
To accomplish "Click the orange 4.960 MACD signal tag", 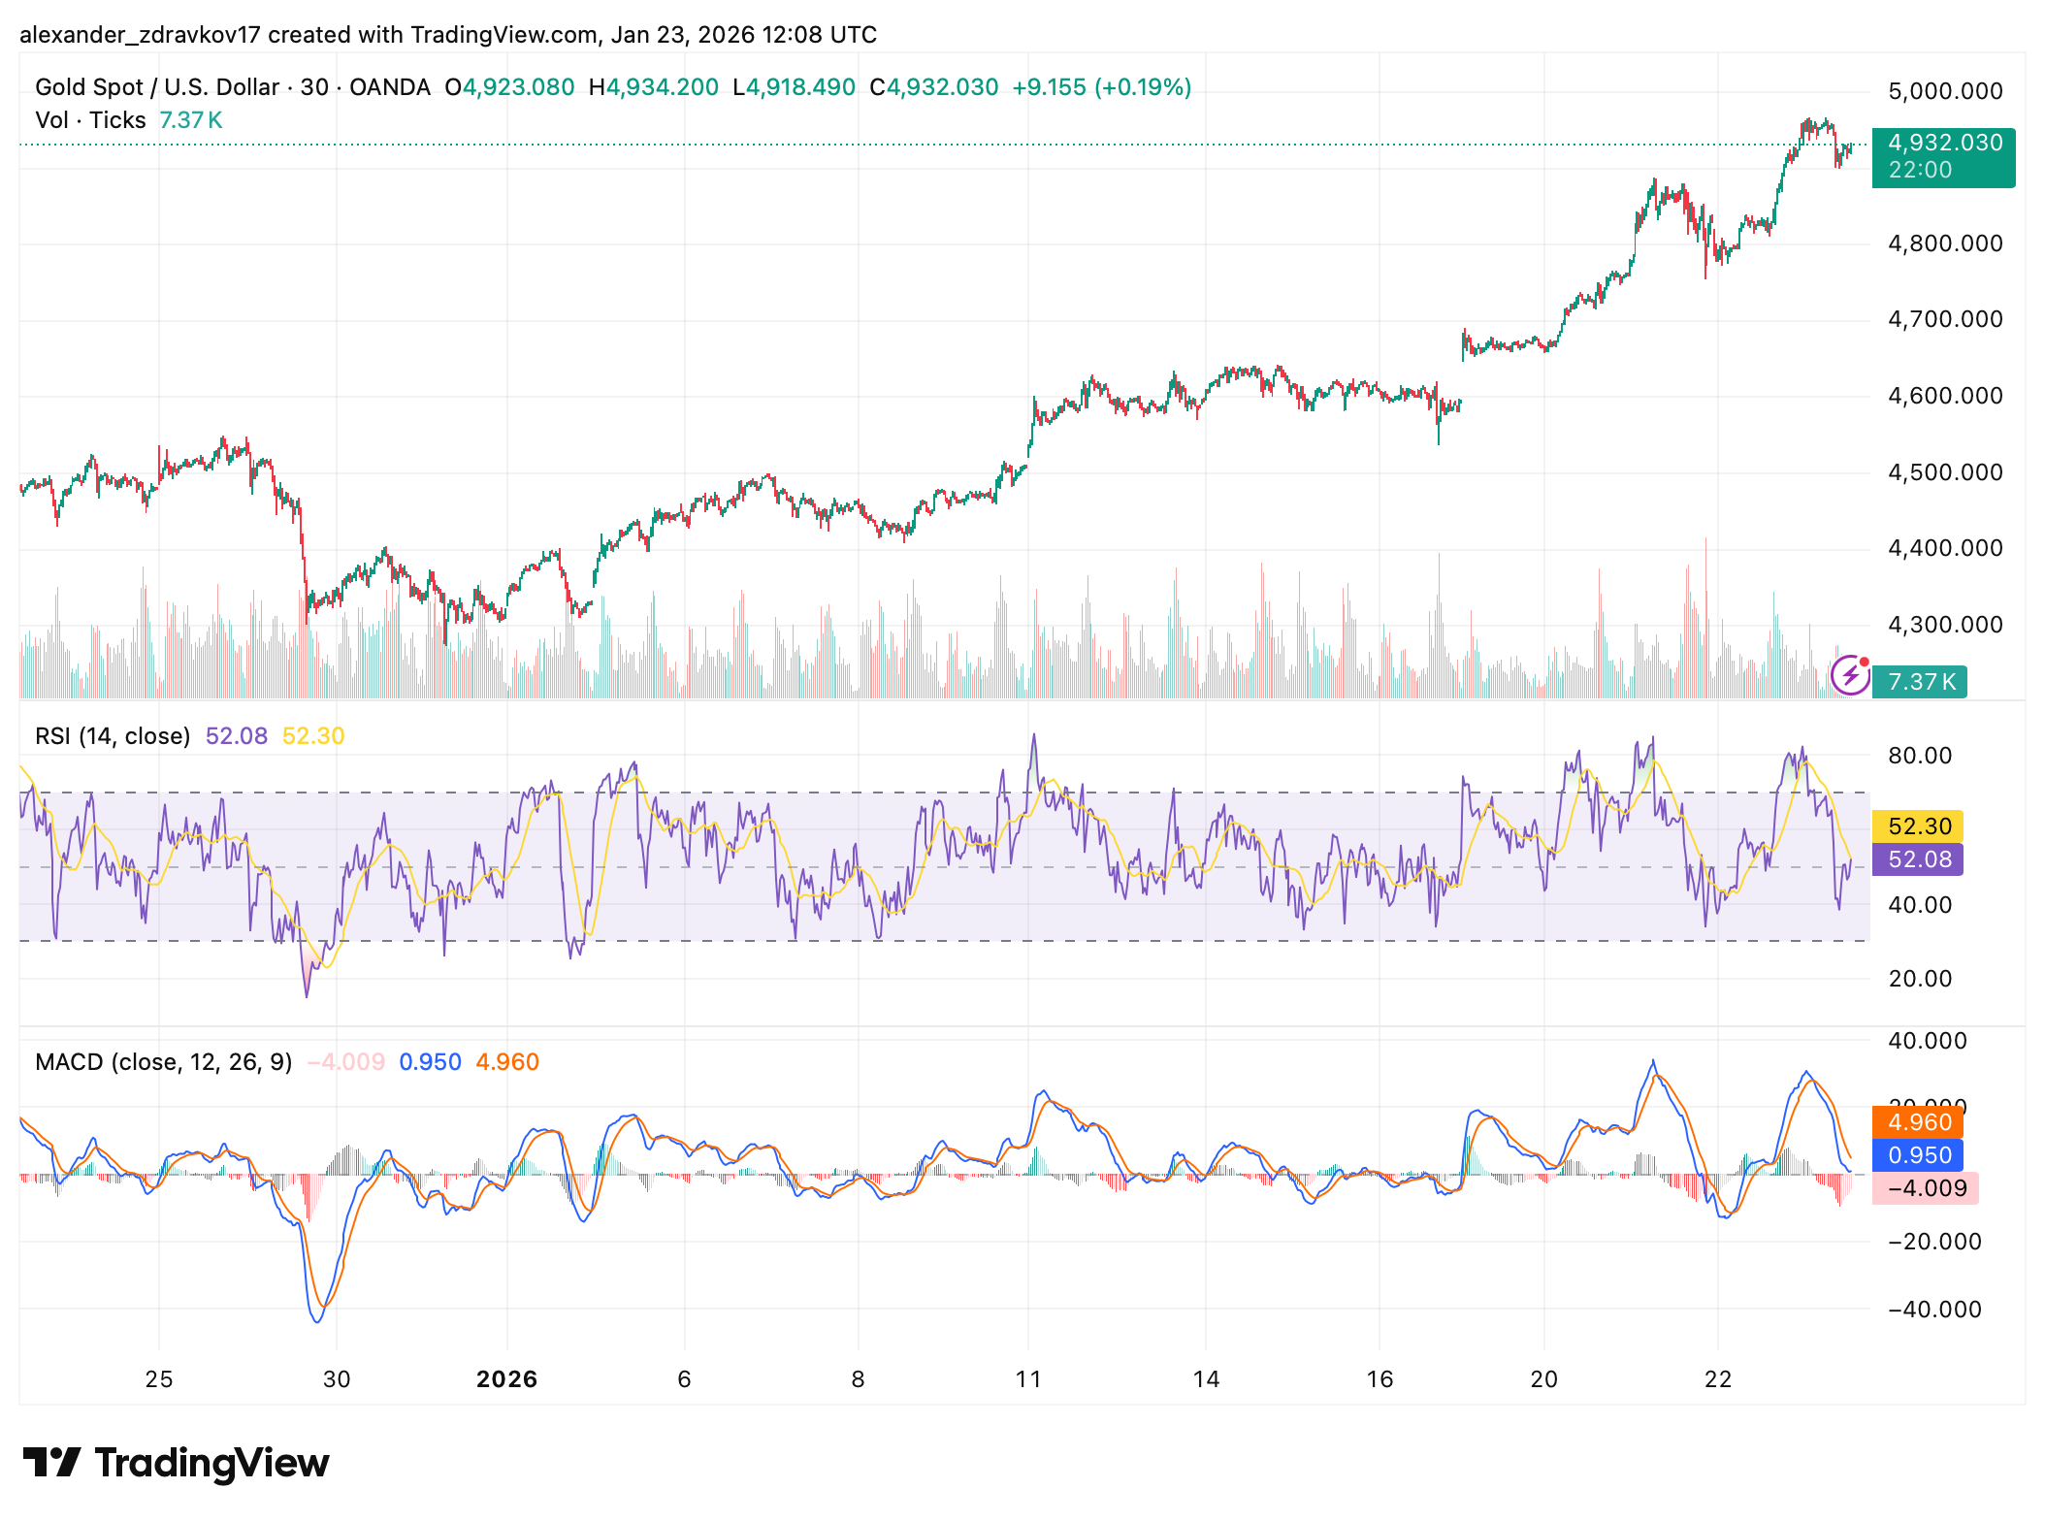I will (1917, 1122).
